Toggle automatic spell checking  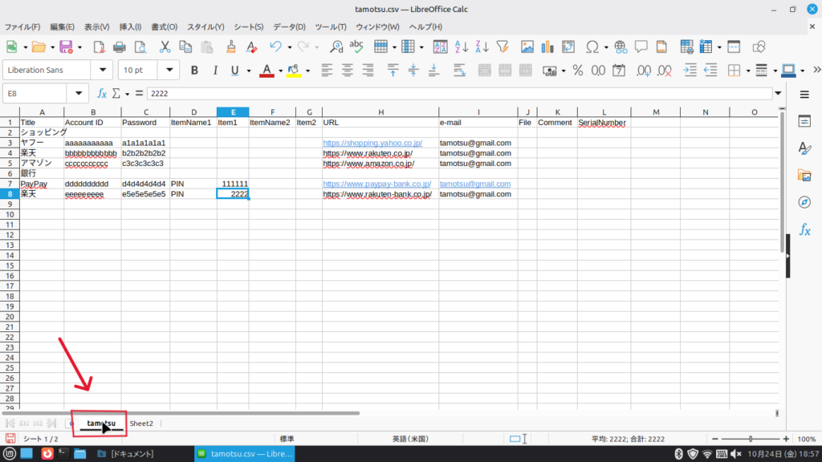pos(356,47)
